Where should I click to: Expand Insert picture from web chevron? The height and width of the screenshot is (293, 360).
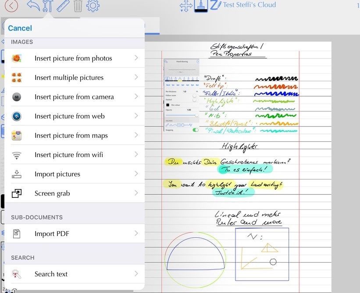point(136,116)
